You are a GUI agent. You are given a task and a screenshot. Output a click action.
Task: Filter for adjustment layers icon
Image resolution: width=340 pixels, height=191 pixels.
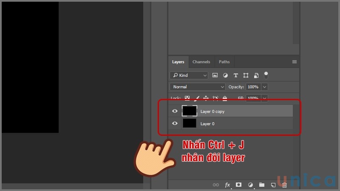click(225, 75)
